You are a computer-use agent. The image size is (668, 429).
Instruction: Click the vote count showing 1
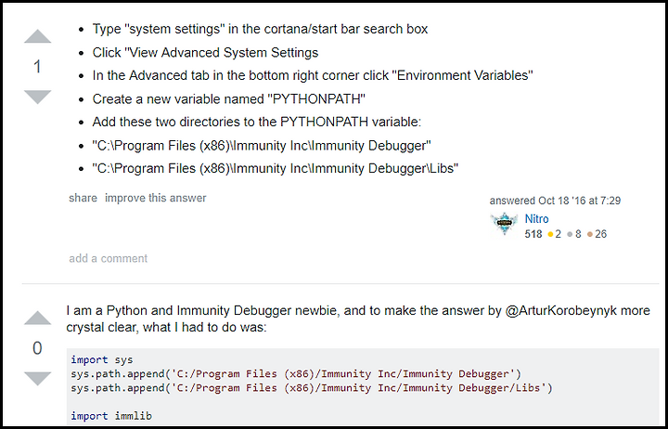[37, 67]
